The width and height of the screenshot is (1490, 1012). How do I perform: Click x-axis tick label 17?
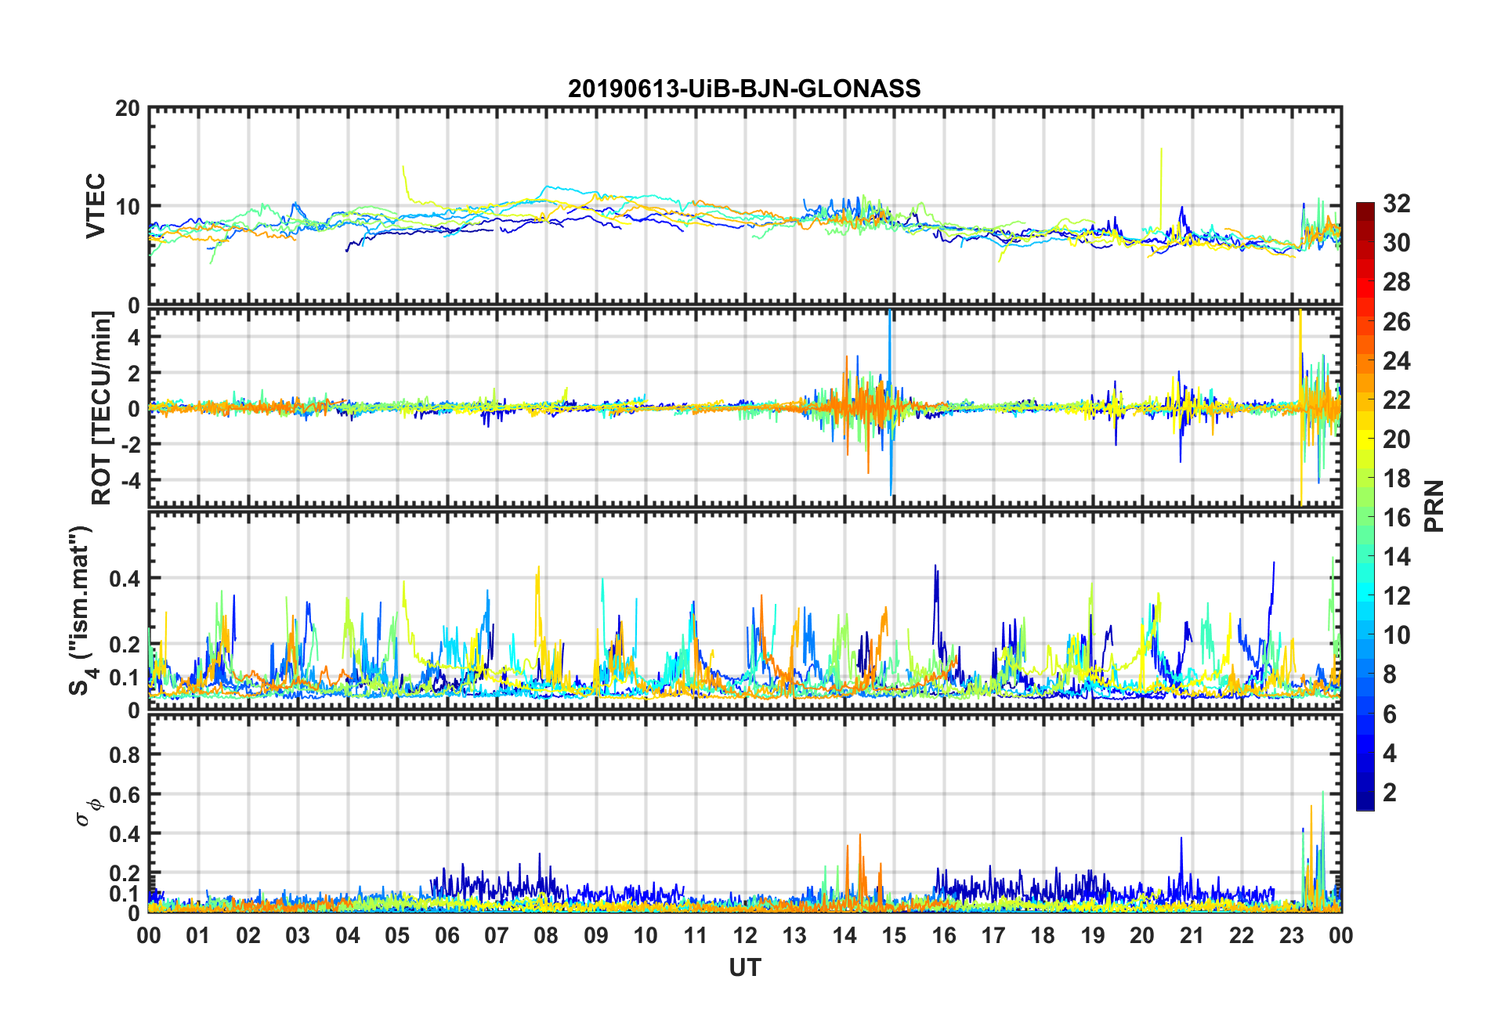pyautogui.click(x=993, y=935)
